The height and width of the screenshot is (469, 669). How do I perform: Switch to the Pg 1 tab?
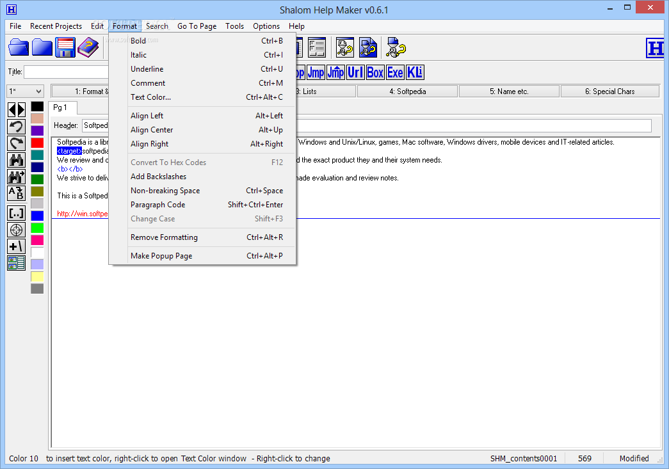point(62,108)
